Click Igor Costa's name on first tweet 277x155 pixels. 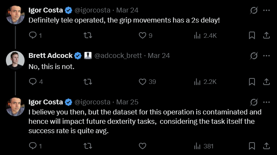45,10
